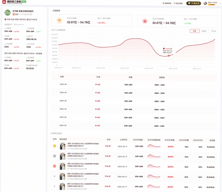Open product title in rank 1 row
Screen dimensions: 222x192
coord(83,145)
